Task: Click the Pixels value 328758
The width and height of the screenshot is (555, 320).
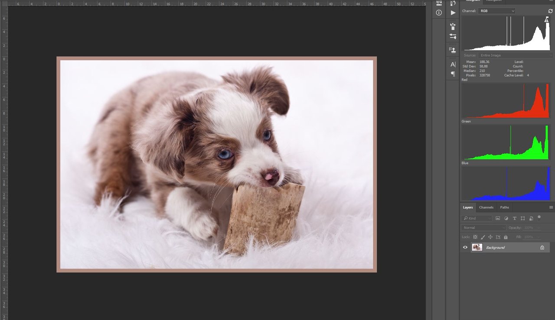Action: tap(485, 75)
